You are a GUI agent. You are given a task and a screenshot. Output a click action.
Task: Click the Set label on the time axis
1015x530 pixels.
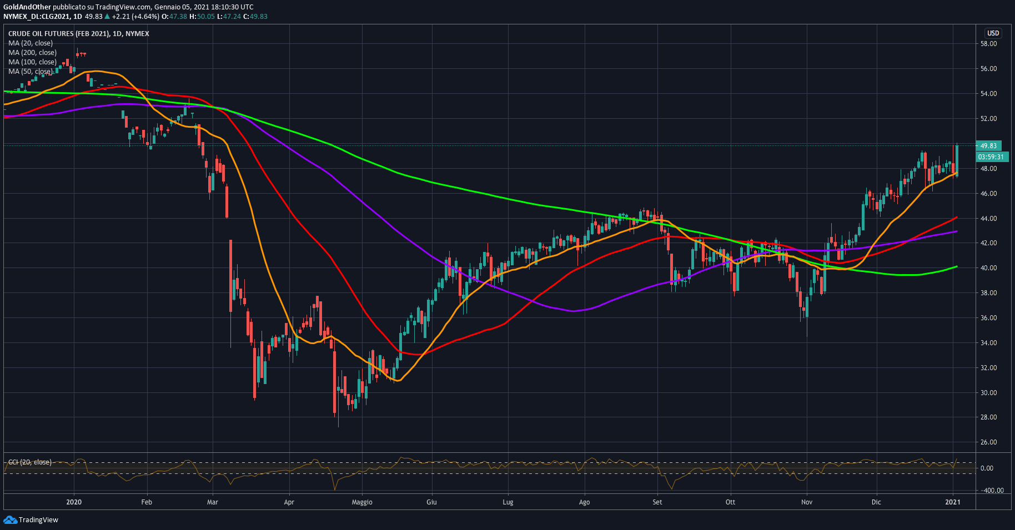tap(657, 502)
